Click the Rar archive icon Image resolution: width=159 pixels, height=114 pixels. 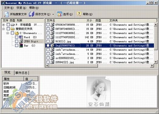coord(21,45)
